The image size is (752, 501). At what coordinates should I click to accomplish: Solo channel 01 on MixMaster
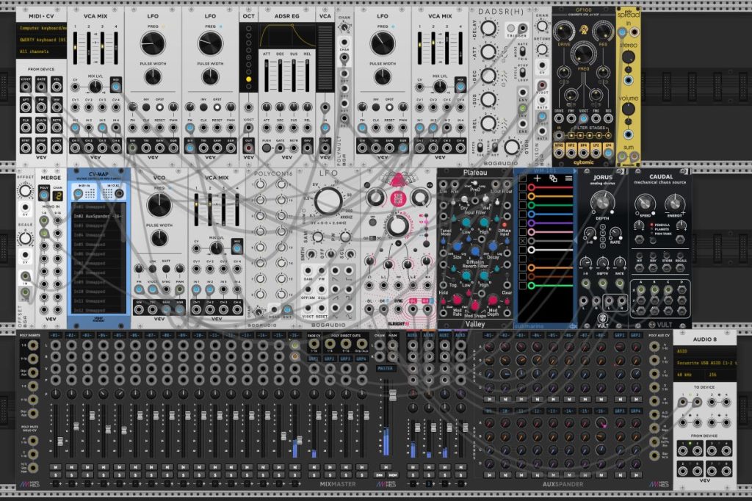pos(56,475)
